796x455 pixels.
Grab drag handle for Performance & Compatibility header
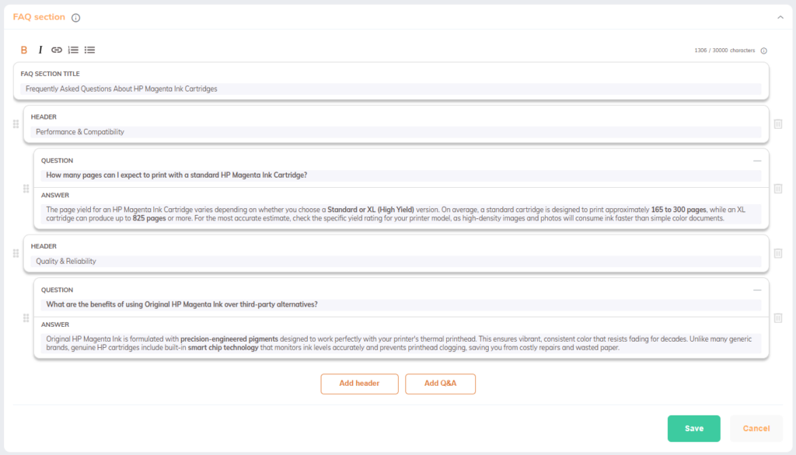click(16, 124)
